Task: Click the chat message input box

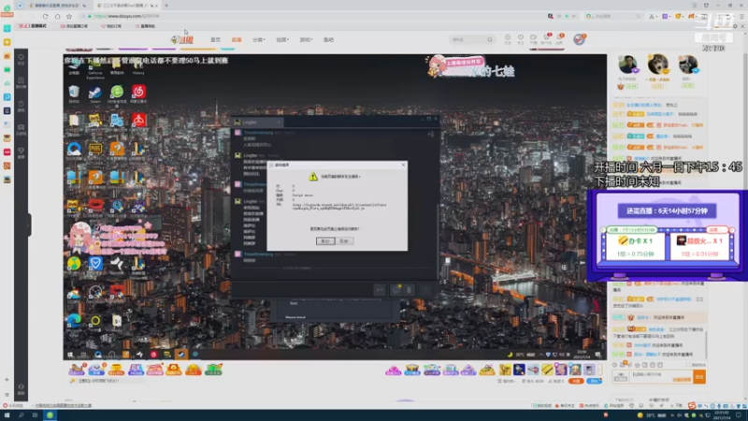Action: pos(661,377)
